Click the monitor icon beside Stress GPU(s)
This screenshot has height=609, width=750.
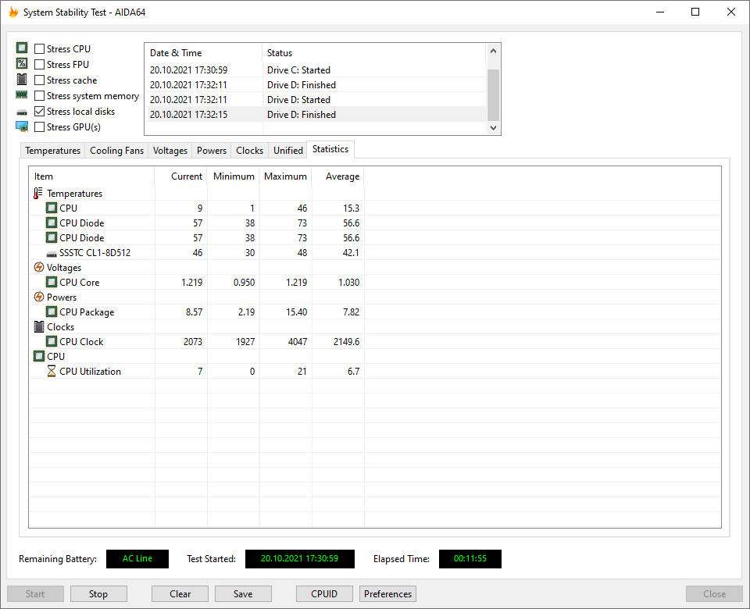[x=22, y=126]
